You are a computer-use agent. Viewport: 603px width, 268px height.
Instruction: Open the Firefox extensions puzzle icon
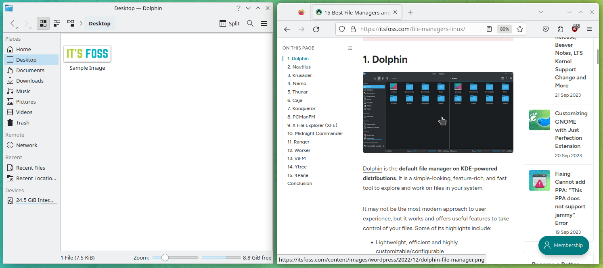click(560, 29)
